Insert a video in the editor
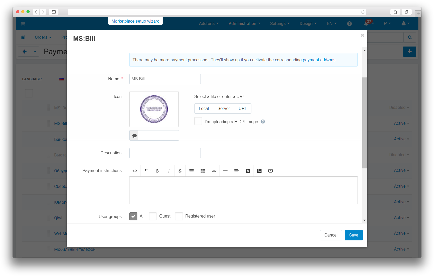The width and height of the screenshot is (434, 276). click(270, 171)
